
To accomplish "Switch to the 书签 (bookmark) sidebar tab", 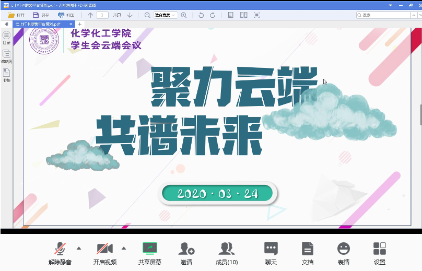I will pyautogui.click(x=6, y=75).
